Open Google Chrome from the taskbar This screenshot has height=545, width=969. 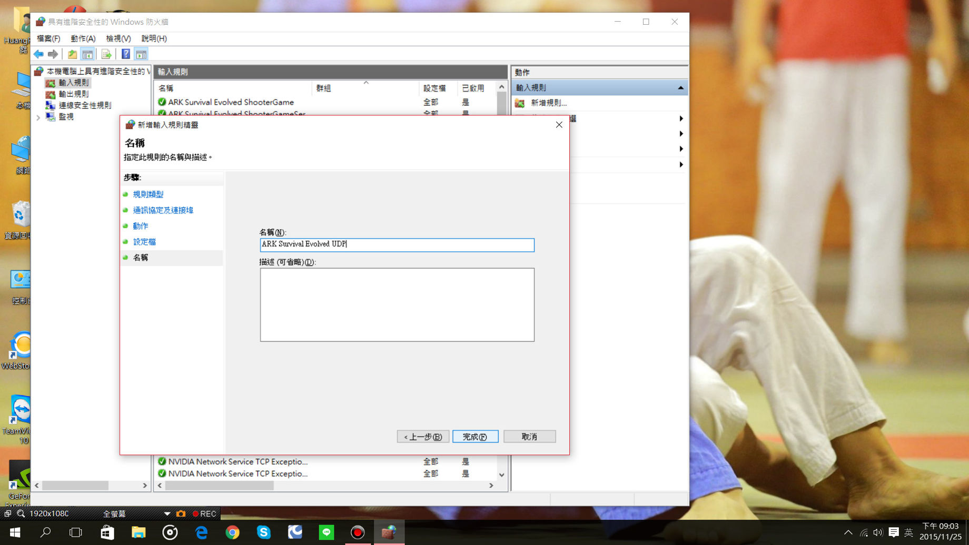coord(232,532)
